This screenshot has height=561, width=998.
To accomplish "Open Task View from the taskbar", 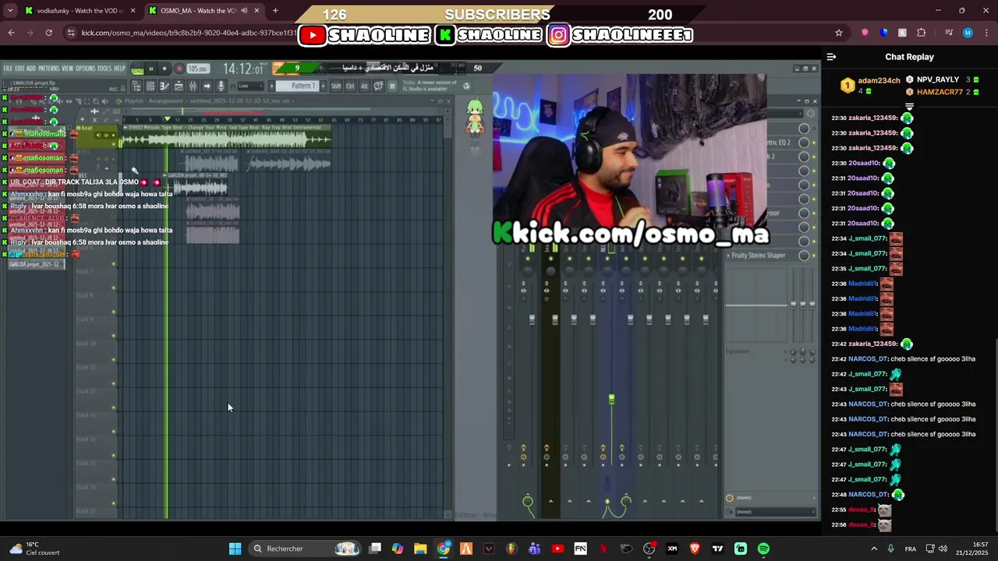I will pos(374,549).
